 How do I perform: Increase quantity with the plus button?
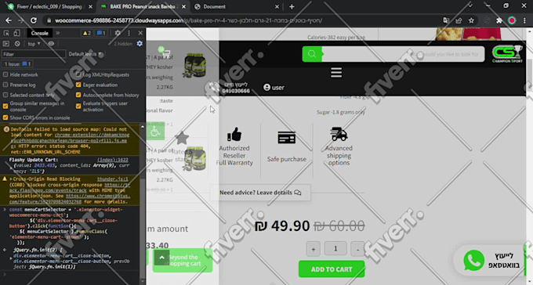[313, 249]
